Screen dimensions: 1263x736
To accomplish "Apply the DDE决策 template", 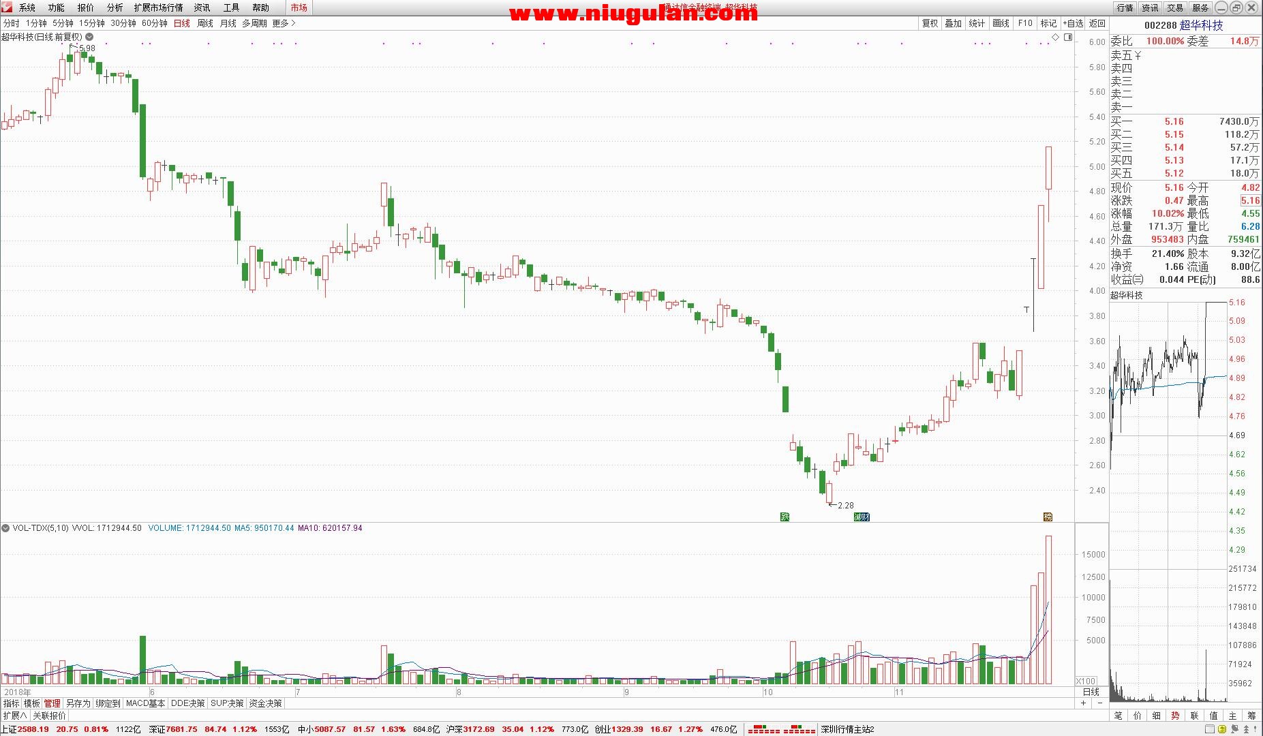I will [187, 703].
